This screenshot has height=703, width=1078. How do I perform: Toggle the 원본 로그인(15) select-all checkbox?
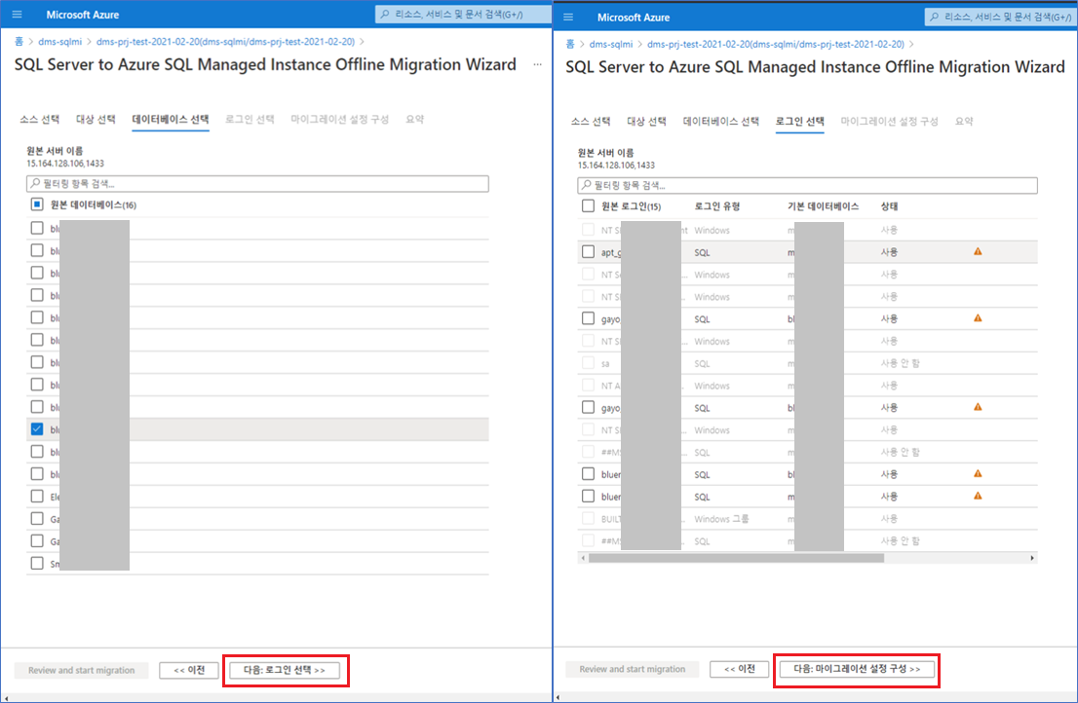(588, 206)
